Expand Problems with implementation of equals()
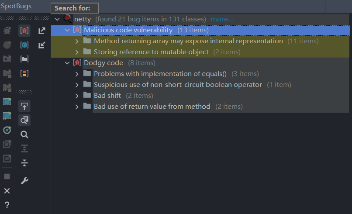The image size is (352, 214). click(x=77, y=74)
